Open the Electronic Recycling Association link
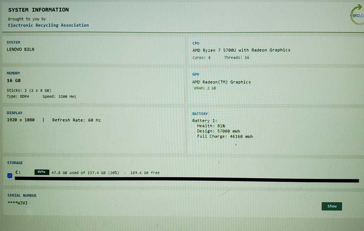This screenshot has height=231, width=364. tap(48, 25)
